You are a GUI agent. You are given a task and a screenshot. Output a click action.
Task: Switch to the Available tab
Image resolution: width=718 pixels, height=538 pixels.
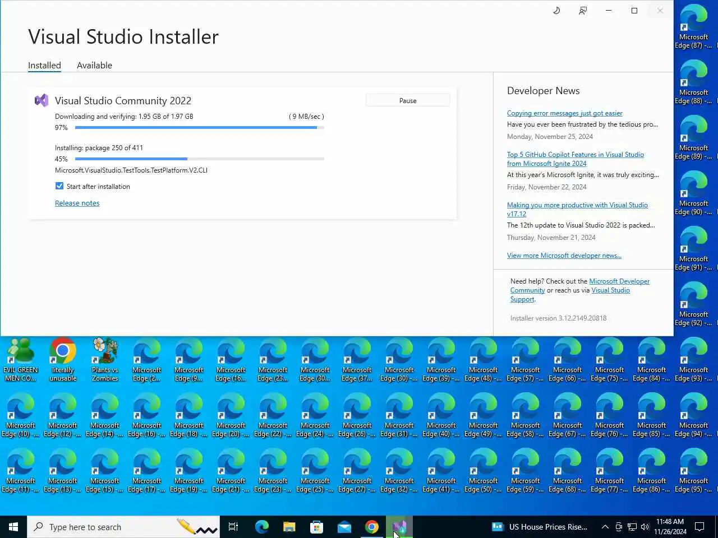(94, 65)
